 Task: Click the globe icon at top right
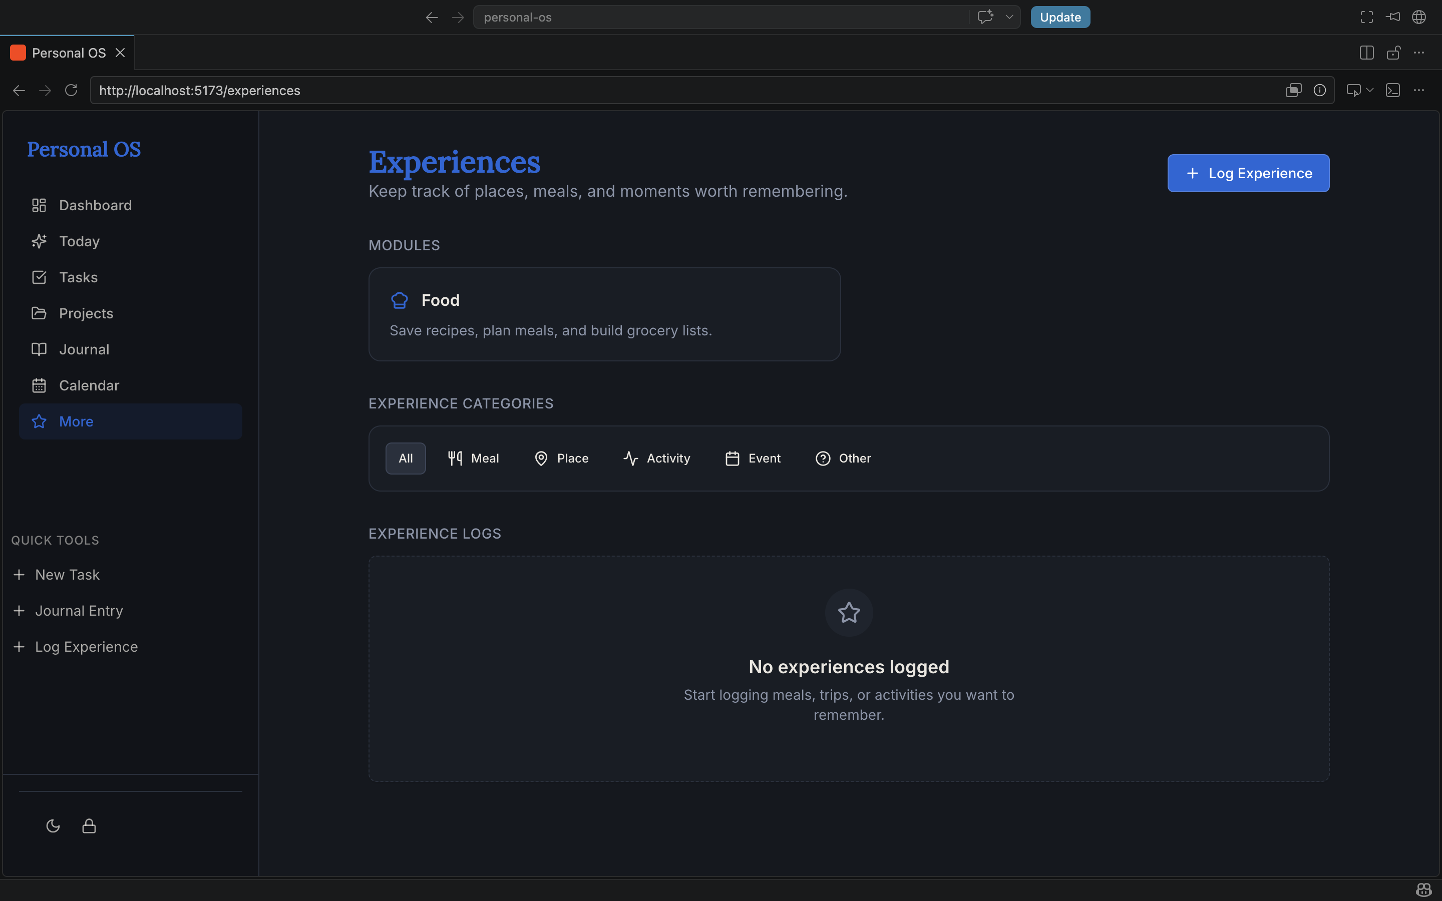[x=1419, y=17]
